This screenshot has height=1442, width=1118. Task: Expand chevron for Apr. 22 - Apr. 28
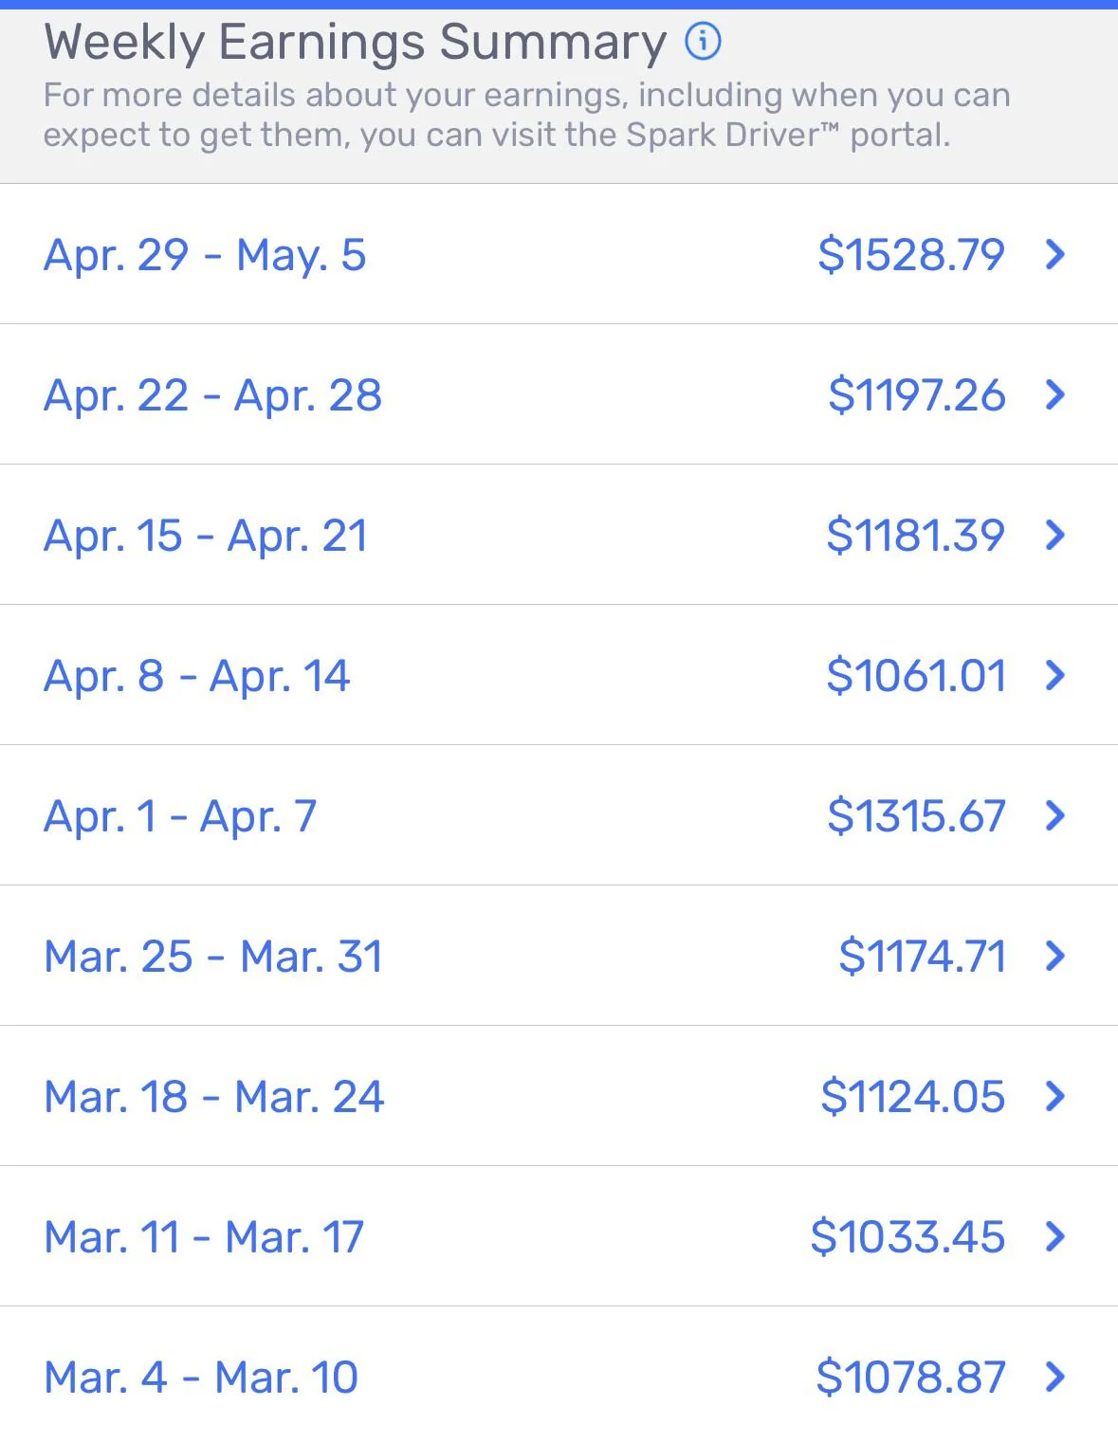pyautogui.click(x=1054, y=394)
